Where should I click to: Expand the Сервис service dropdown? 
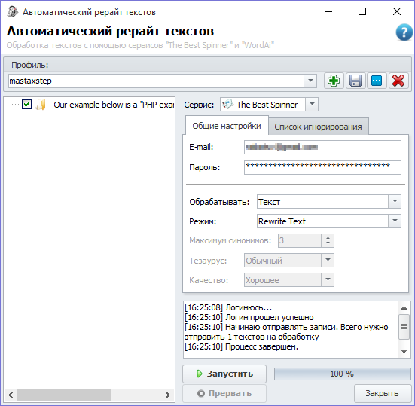coord(312,104)
